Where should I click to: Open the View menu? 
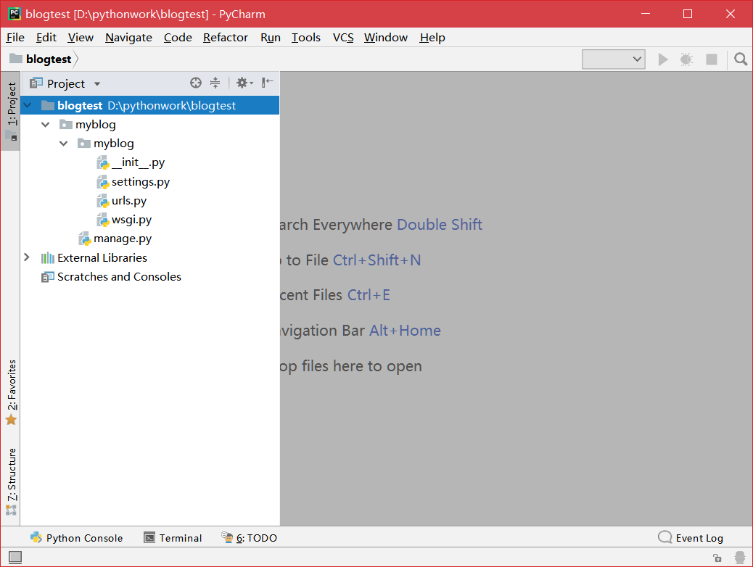coord(81,38)
